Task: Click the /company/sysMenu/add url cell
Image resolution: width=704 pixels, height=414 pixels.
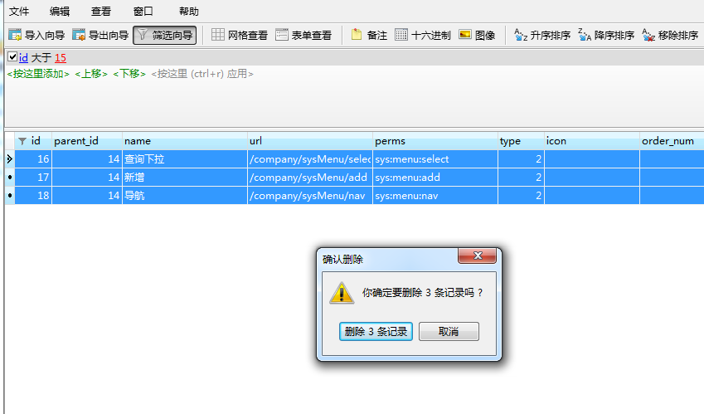Action: pyautogui.click(x=310, y=178)
